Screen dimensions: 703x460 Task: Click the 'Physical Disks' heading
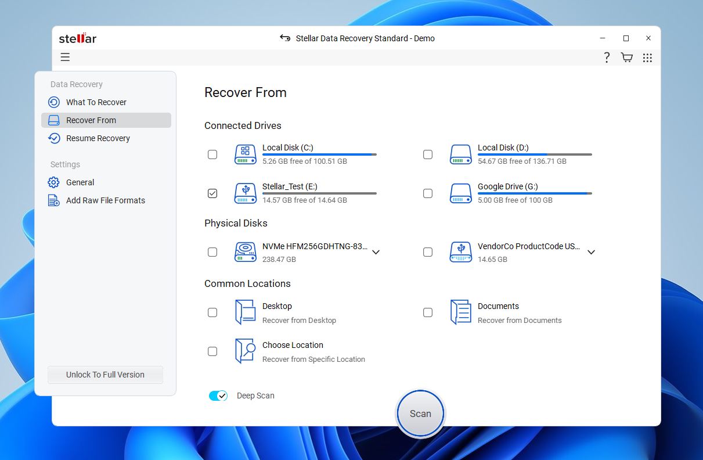[x=236, y=223]
